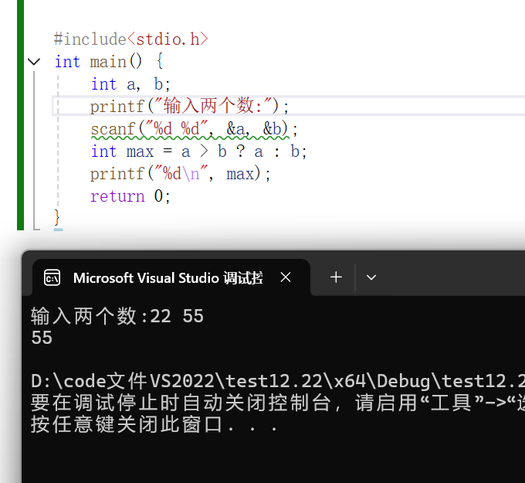Viewport: 525px width, 483px height.
Task: Click the D:\code文件VS2022 path line in console
Action: tap(278, 381)
